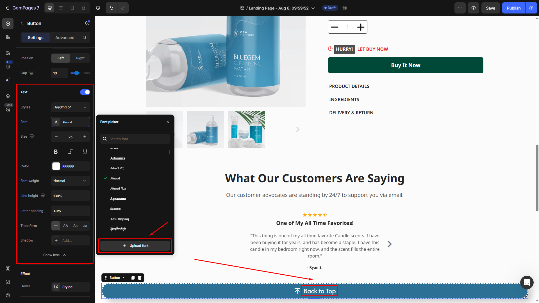Click the Upload font button

(x=135, y=246)
